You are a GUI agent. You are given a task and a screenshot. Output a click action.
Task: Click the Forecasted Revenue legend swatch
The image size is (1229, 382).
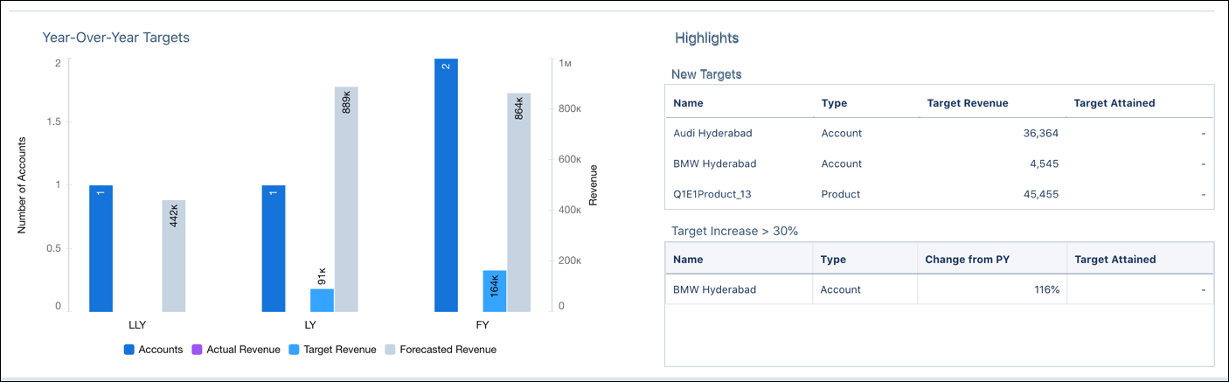(388, 350)
